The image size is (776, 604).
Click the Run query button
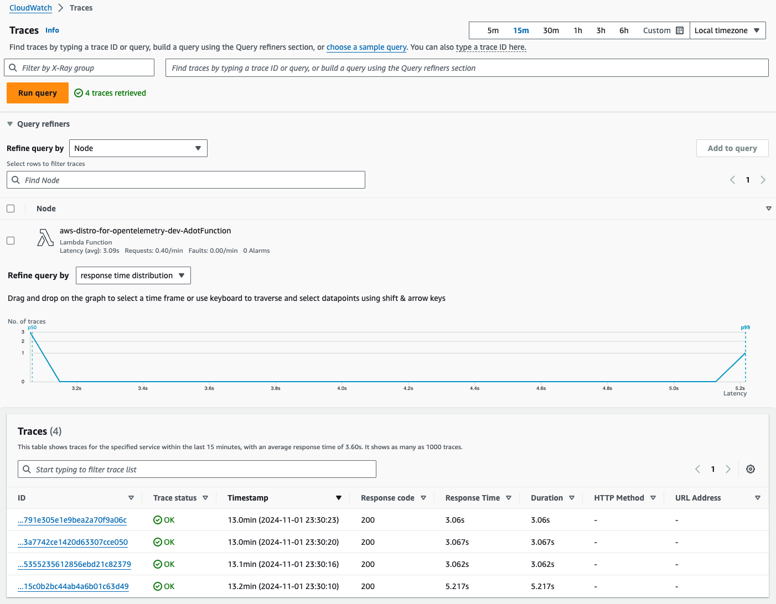[38, 93]
